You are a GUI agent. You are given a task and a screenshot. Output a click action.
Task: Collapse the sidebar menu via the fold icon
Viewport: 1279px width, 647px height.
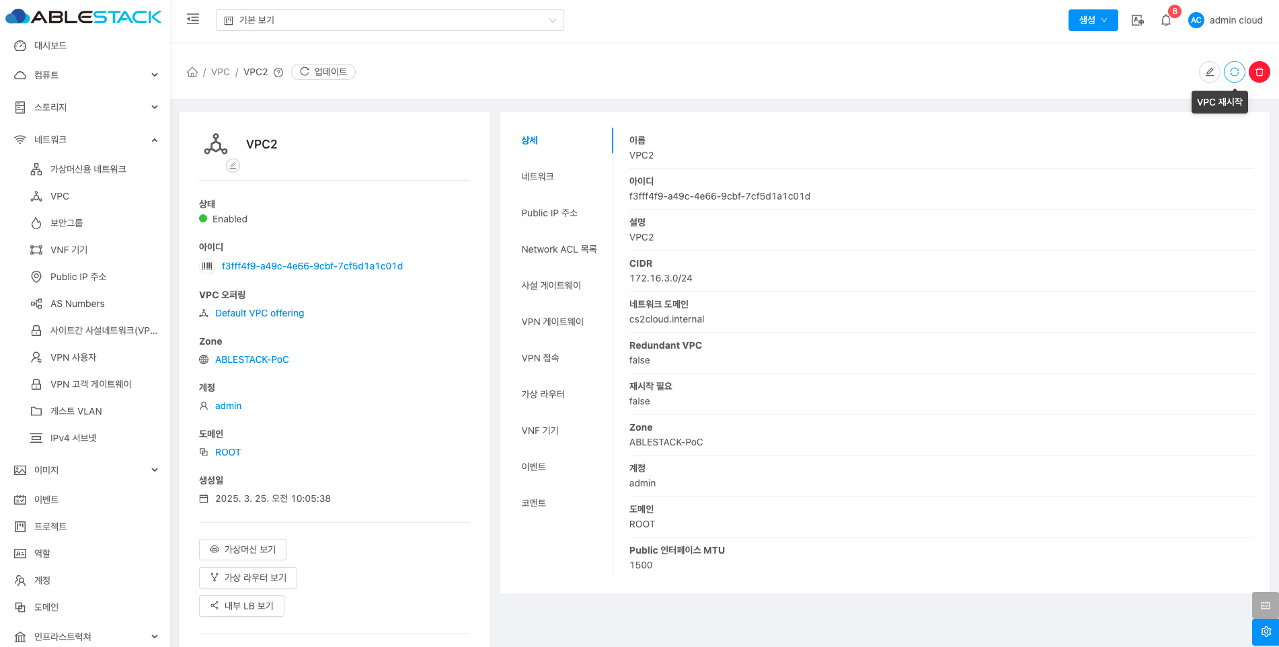point(193,19)
